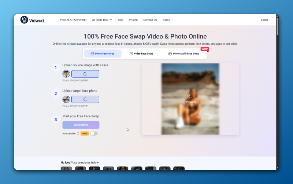Go to the Blog page

(x=120, y=20)
